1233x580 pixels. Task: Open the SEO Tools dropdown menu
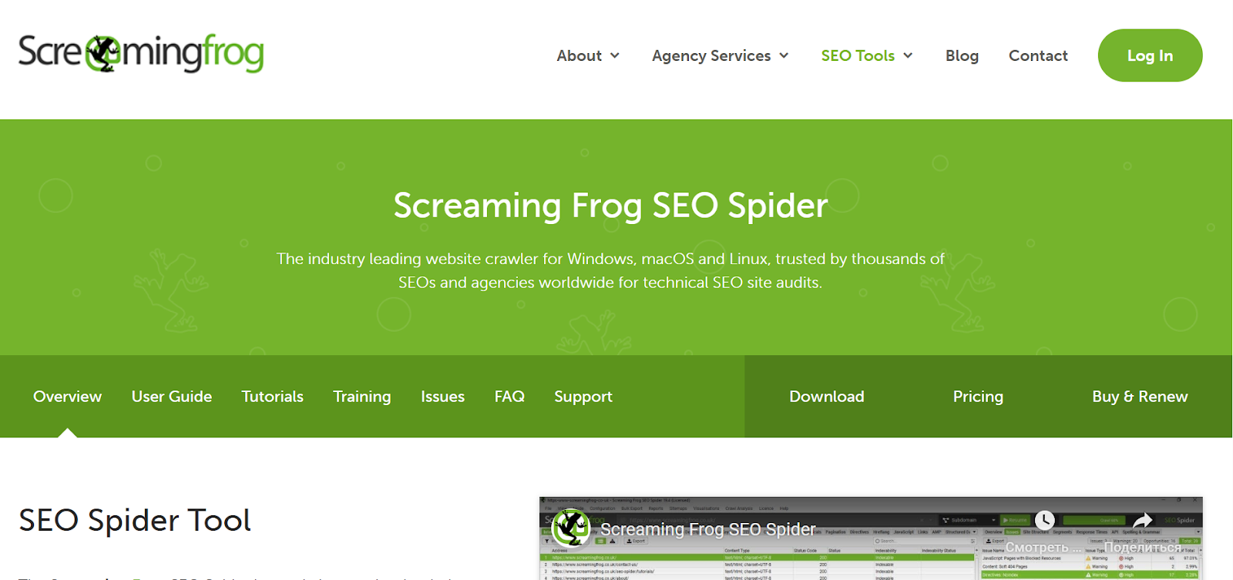(867, 55)
